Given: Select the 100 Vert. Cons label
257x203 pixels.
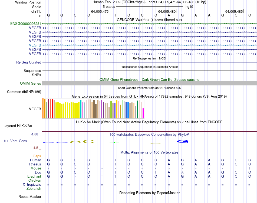Looking at the screenshot, I should [15, 141].
